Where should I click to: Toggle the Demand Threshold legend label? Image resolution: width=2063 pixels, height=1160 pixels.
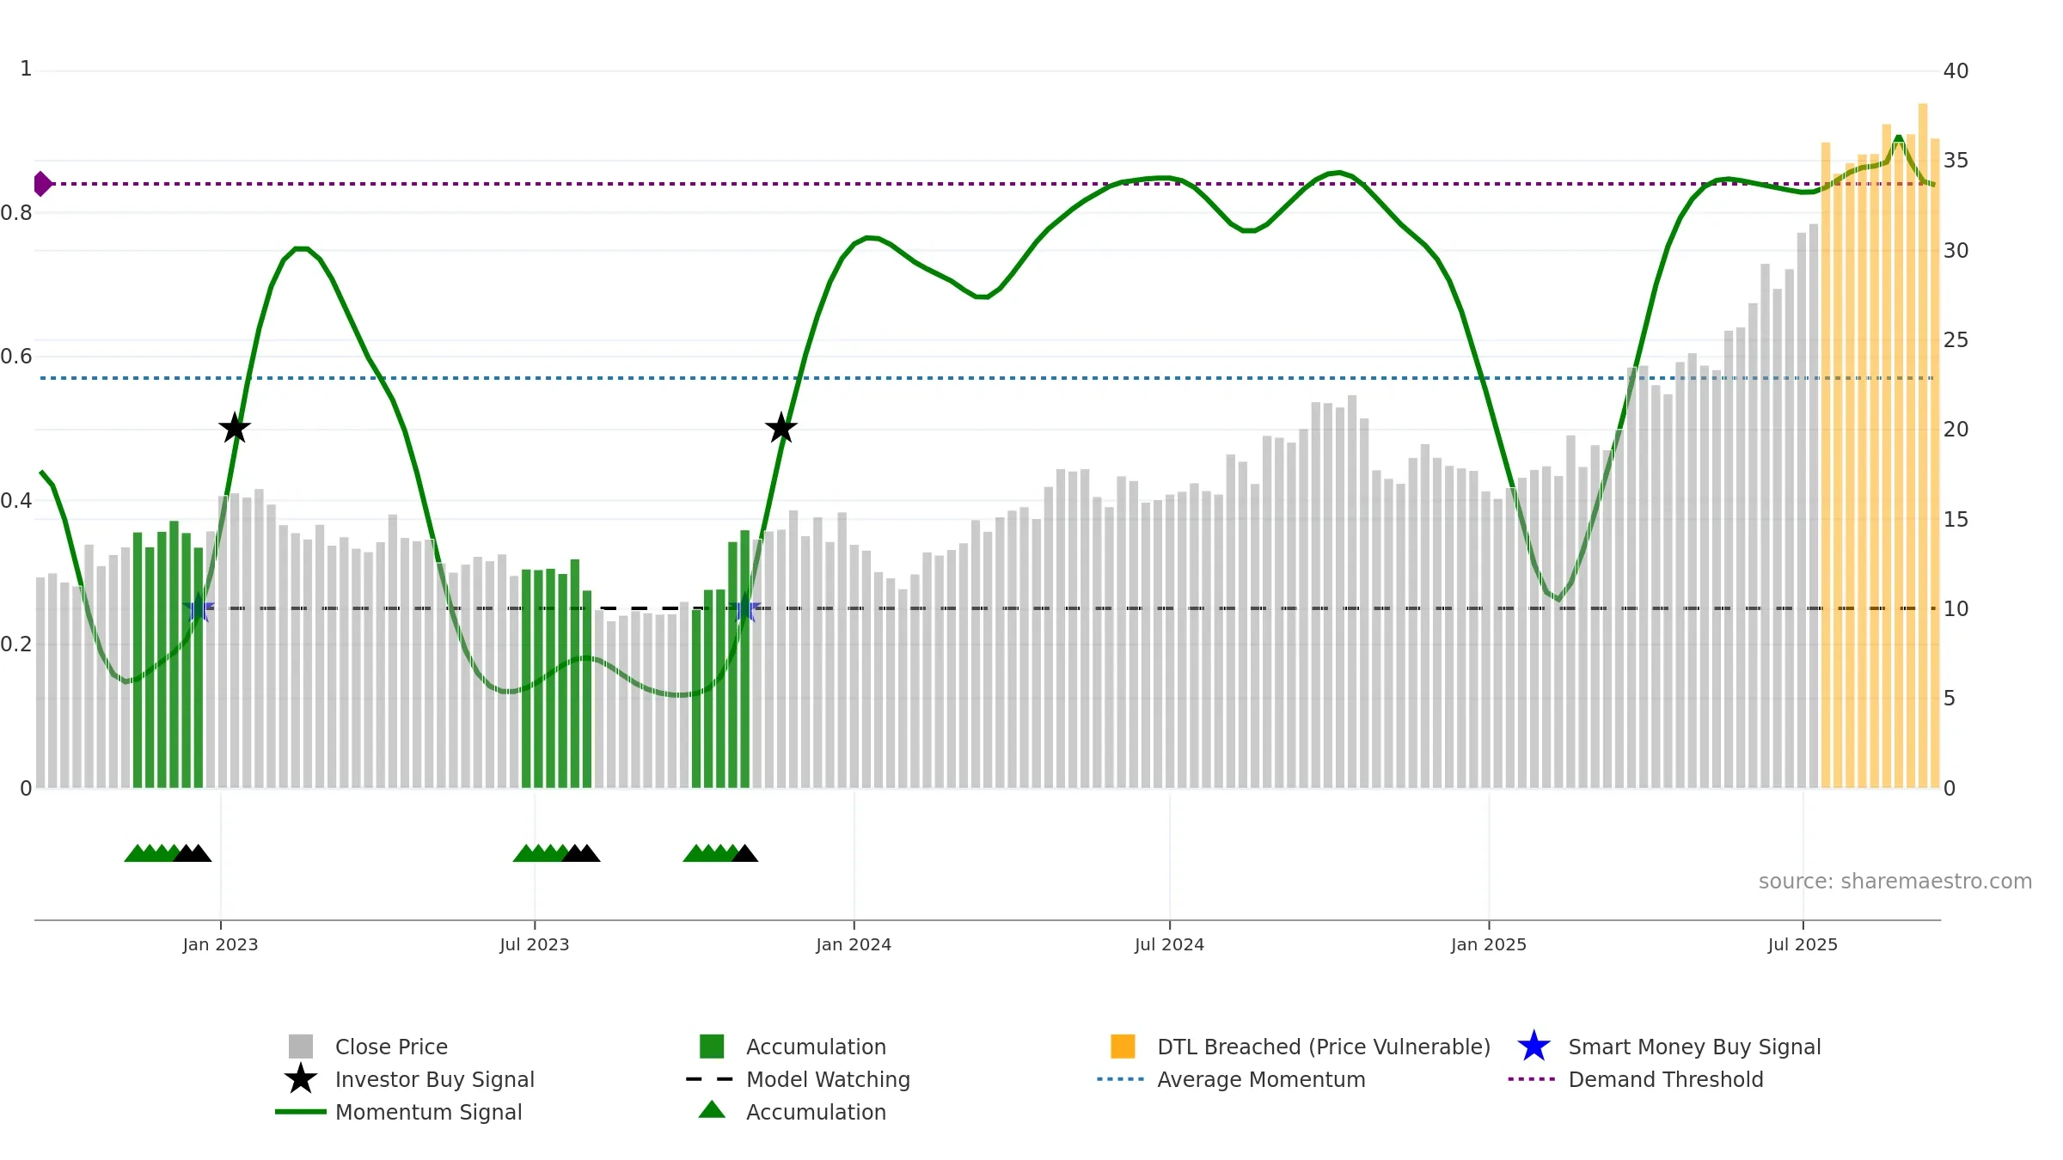click(1665, 1079)
